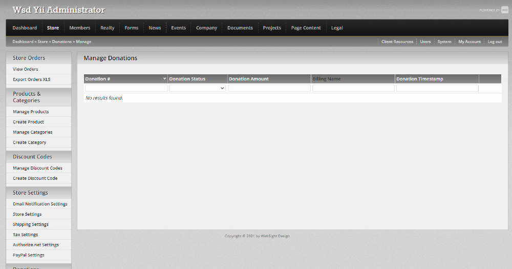This screenshot has height=269, width=512.
Task: Open Client Resources link
Action: pyautogui.click(x=397, y=42)
